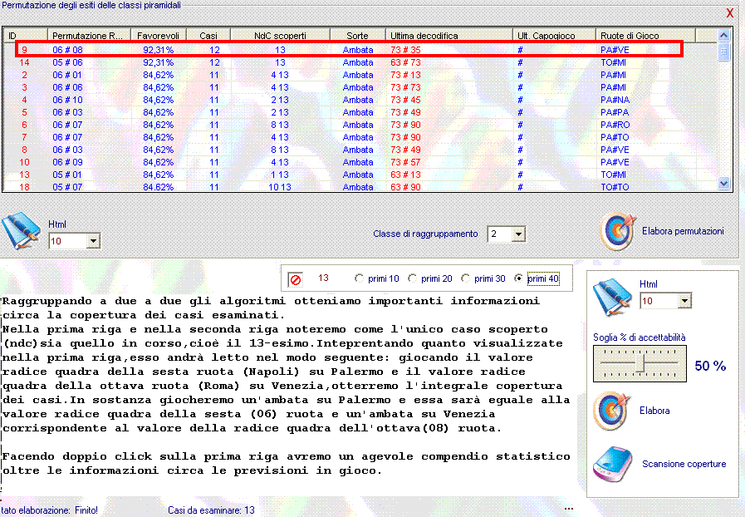
Task: Click the Elabora permutazioni label
Action: click(x=683, y=231)
